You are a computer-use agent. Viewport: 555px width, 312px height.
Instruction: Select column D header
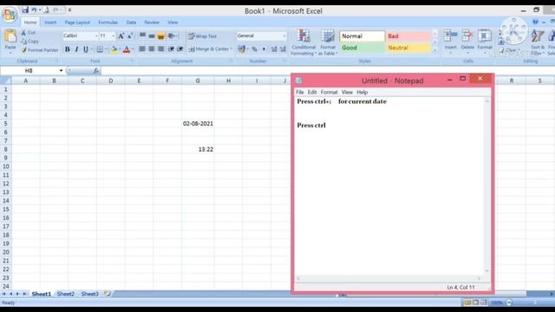click(x=111, y=81)
